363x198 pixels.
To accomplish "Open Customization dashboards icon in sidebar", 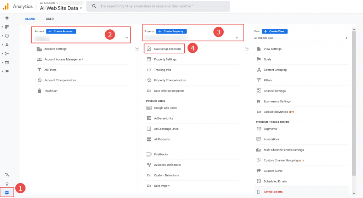I will [x=7, y=27].
